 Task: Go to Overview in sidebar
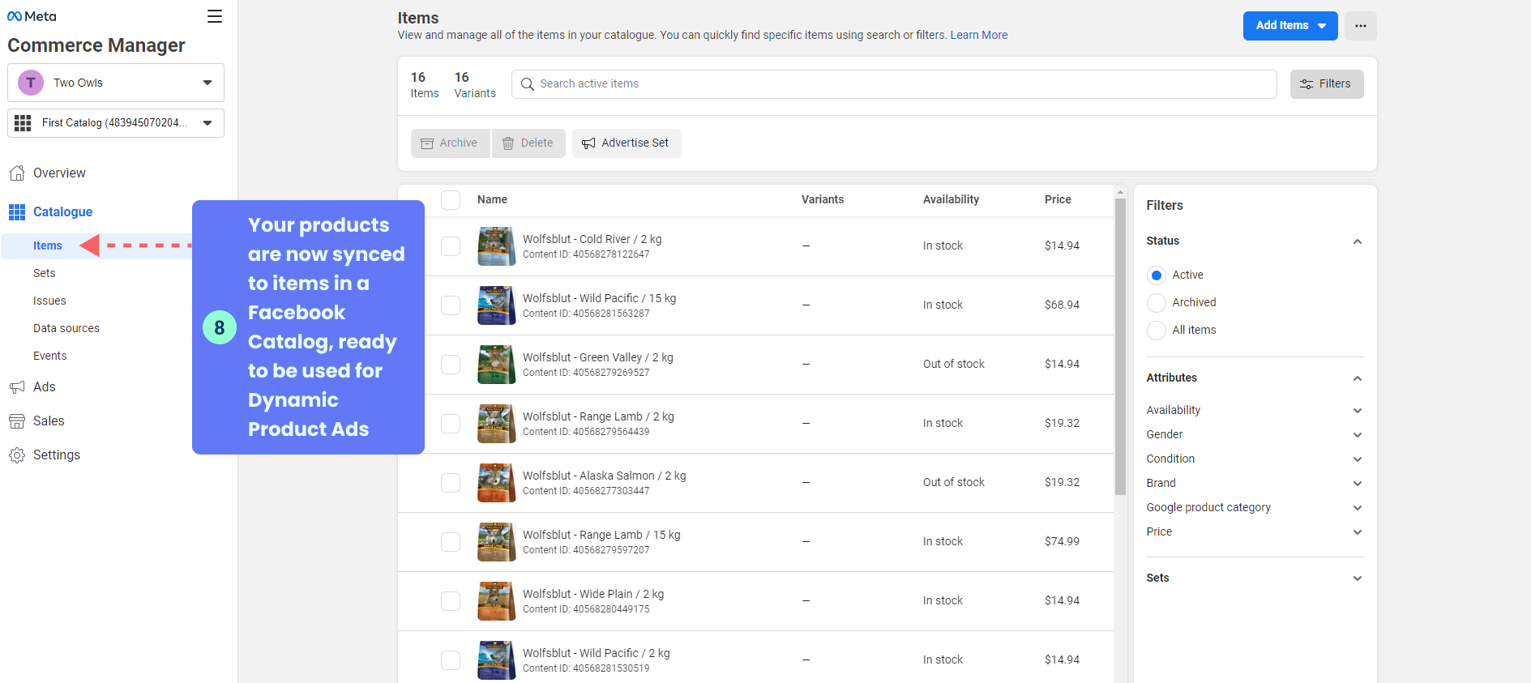[x=59, y=173]
